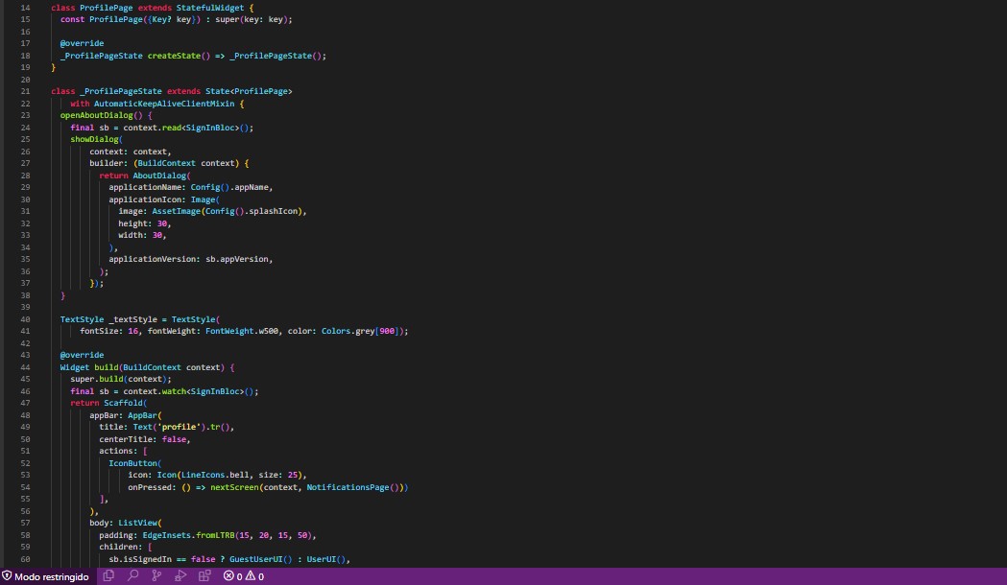Open the Search icon in status bar

click(132, 576)
